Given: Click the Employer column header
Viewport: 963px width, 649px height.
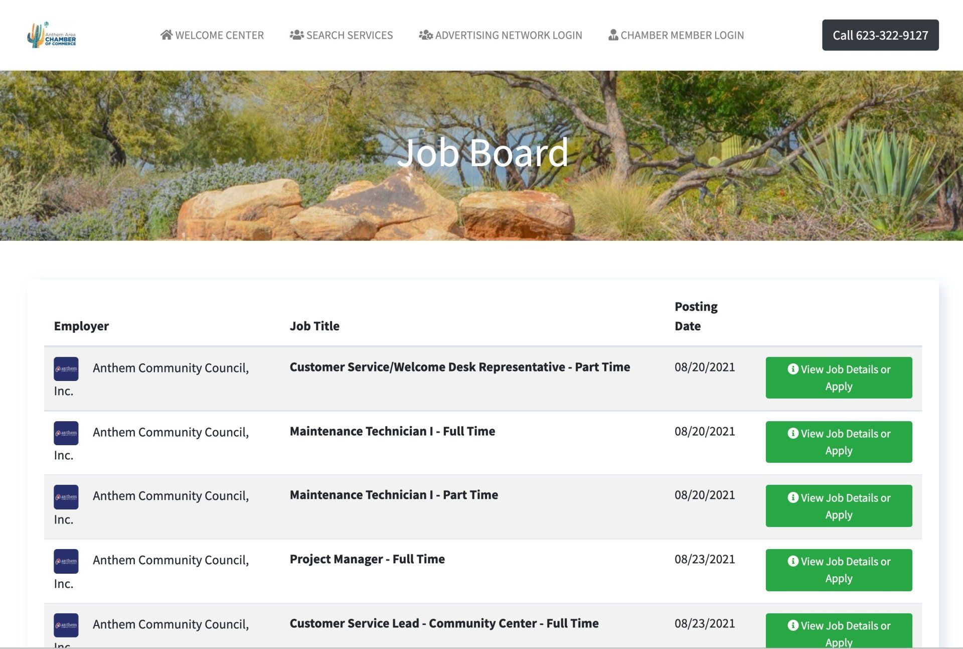Looking at the screenshot, I should coord(82,326).
